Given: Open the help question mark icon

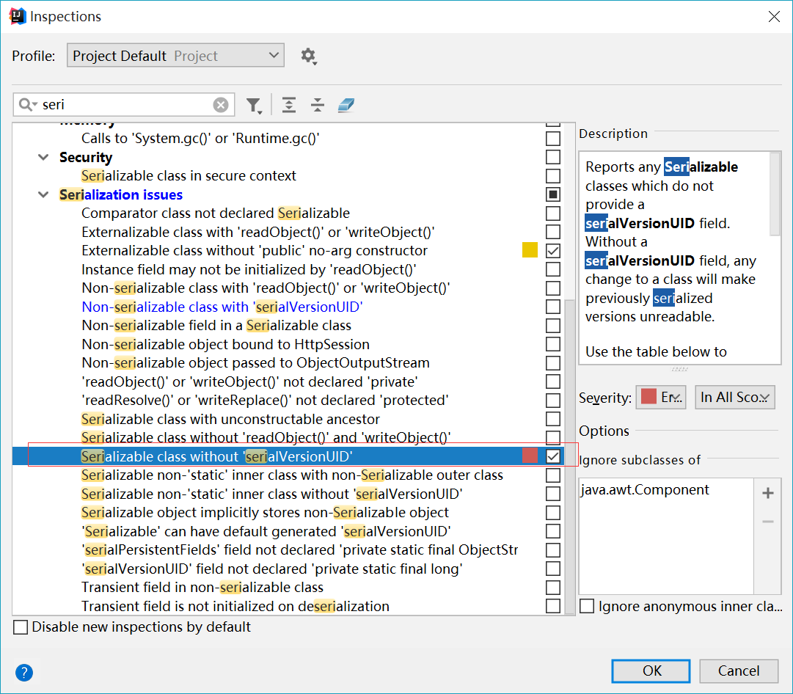Looking at the screenshot, I should [23, 673].
